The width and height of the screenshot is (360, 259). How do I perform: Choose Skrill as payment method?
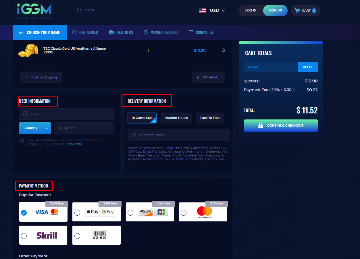point(24,236)
